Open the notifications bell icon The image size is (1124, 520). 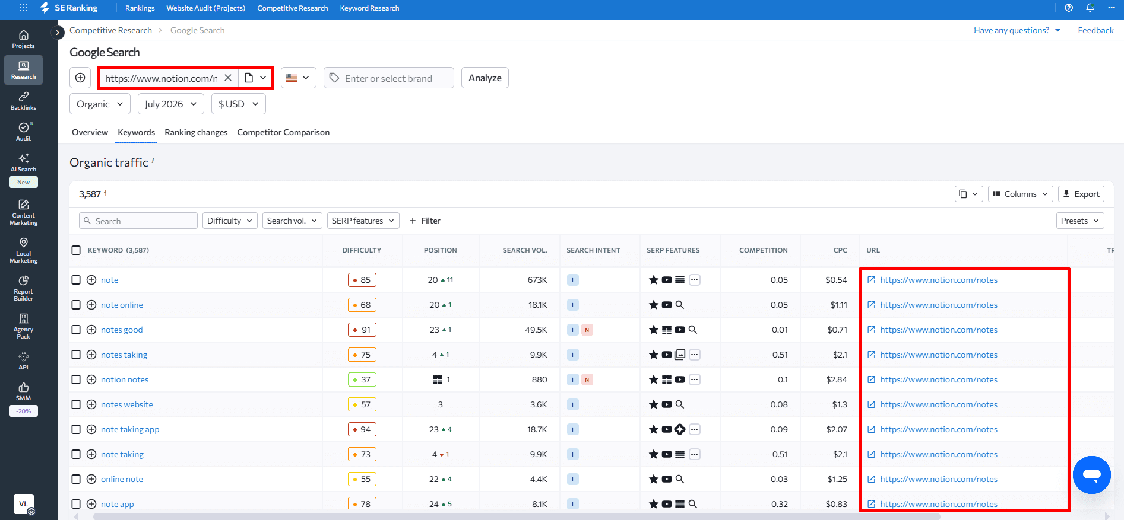coord(1090,8)
